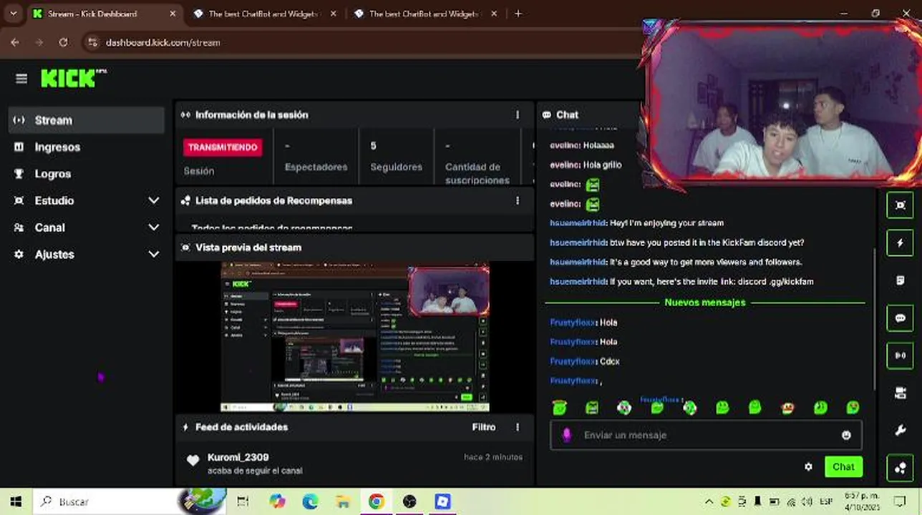Open chat settings gear next to Chat button
The width and height of the screenshot is (922, 515).
(x=808, y=467)
